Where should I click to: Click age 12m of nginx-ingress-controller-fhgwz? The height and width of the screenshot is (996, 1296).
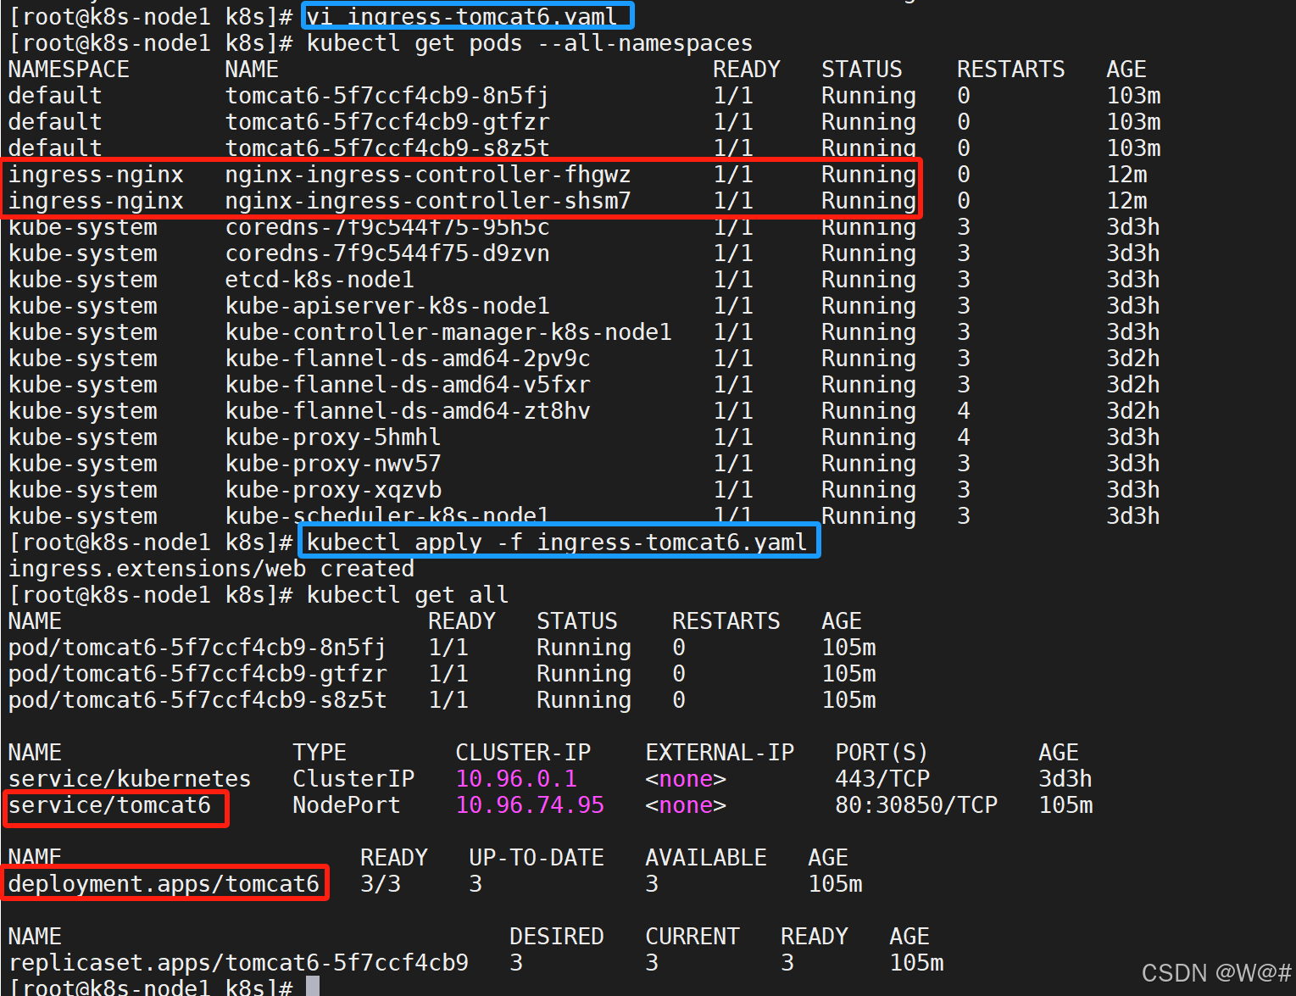click(x=1126, y=175)
